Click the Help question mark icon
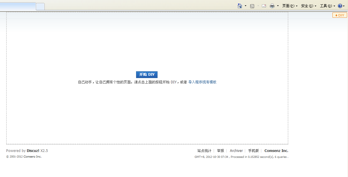 coord(340,6)
